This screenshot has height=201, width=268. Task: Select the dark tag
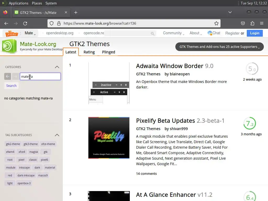pos(37,167)
